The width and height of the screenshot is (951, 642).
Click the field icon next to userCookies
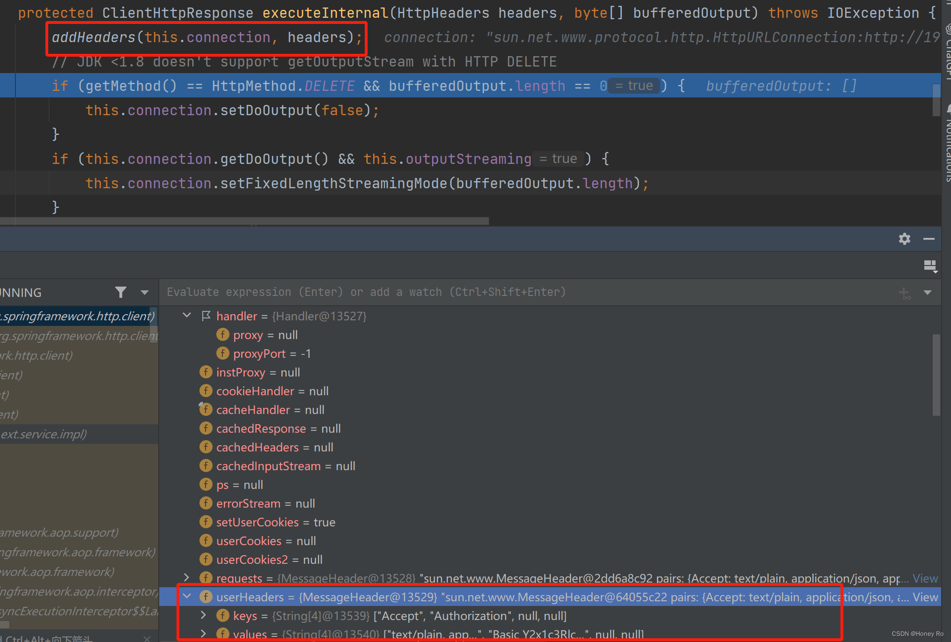click(x=206, y=540)
